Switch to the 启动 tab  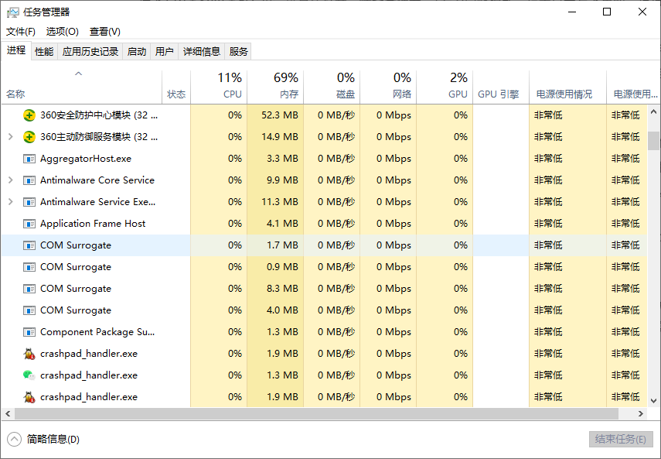[137, 51]
